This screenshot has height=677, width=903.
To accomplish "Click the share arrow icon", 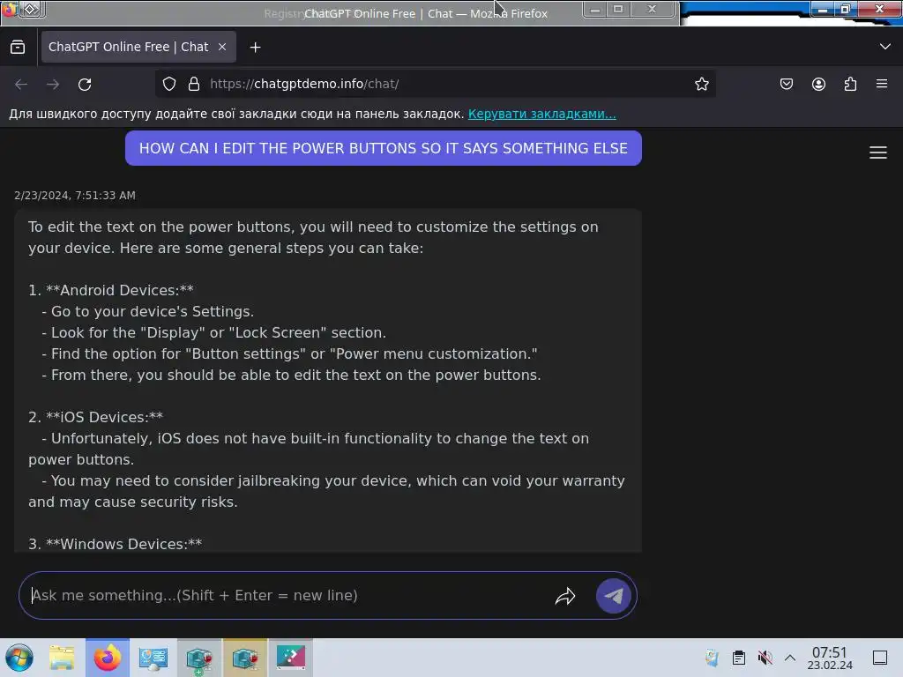I will coord(565,596).
